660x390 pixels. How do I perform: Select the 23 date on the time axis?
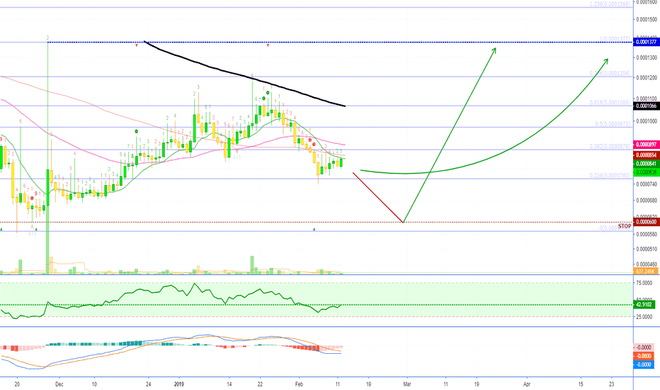[612, 384]
